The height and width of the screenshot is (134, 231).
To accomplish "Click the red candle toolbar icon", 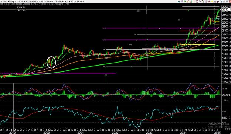I will click(194, 1).
